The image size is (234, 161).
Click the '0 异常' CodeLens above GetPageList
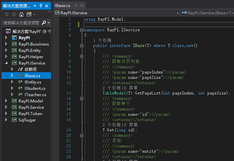click(131, 88)
